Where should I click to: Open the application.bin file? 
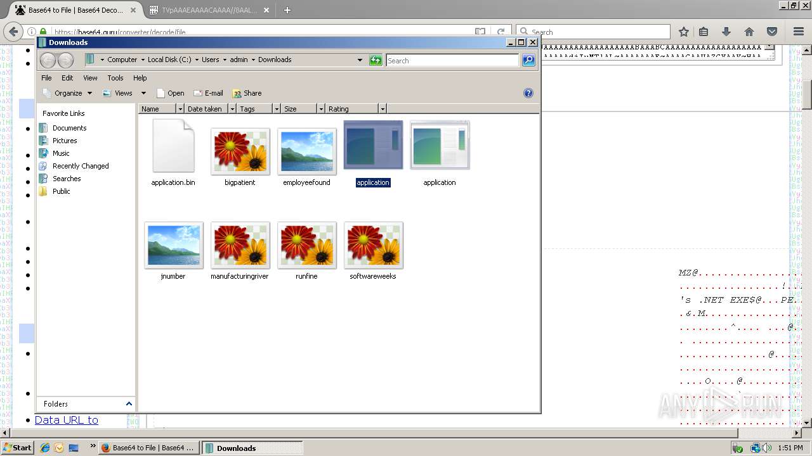(173, 152)
